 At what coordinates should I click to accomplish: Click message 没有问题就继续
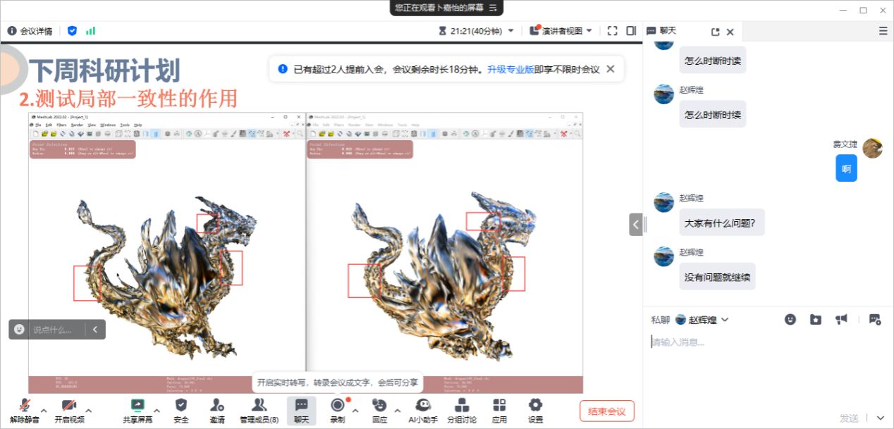click(x=718, y=277)
